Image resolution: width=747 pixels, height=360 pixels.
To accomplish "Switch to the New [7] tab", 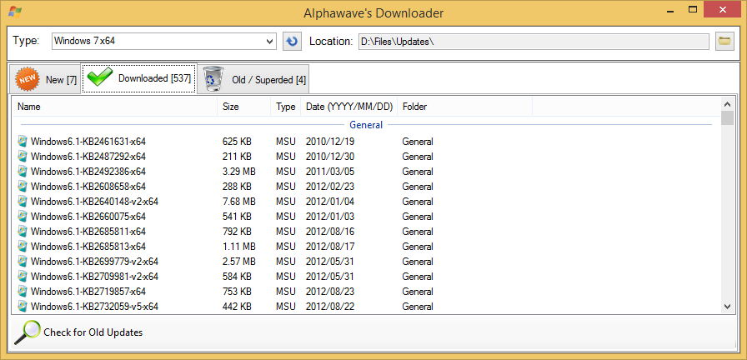I will click(x=45, y=79).
